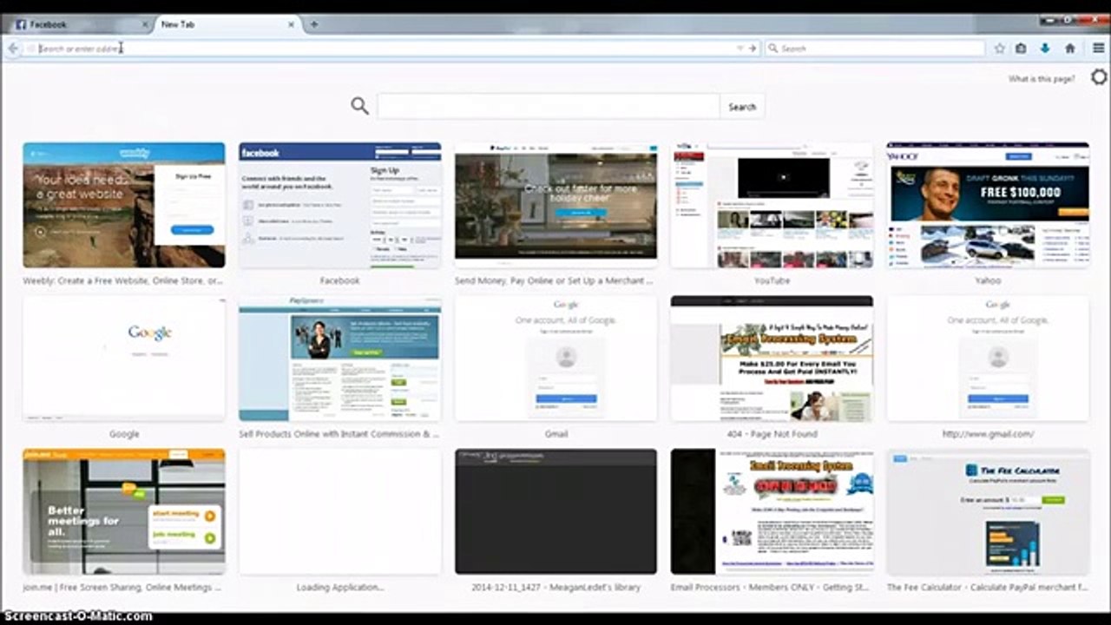
Task: Click the 'Yahoo' tile caption
Action: click(x=988, y=280)
